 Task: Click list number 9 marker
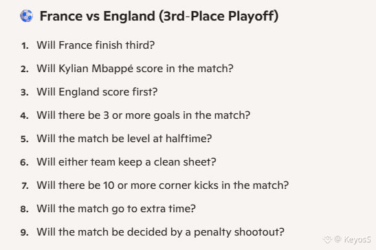tap(25, 233)
